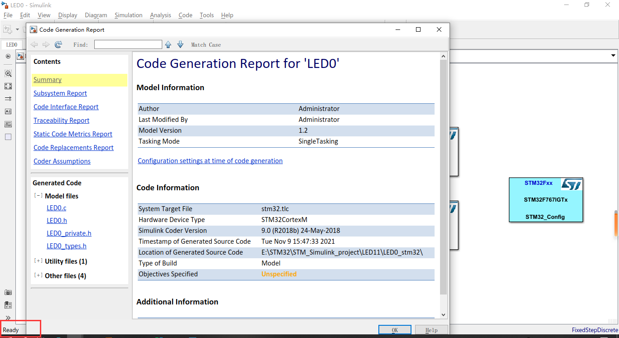The width and height of the screenshot is (619, 338).
Task: Open generated file LED0.c
Action: (x=57, y=208)
